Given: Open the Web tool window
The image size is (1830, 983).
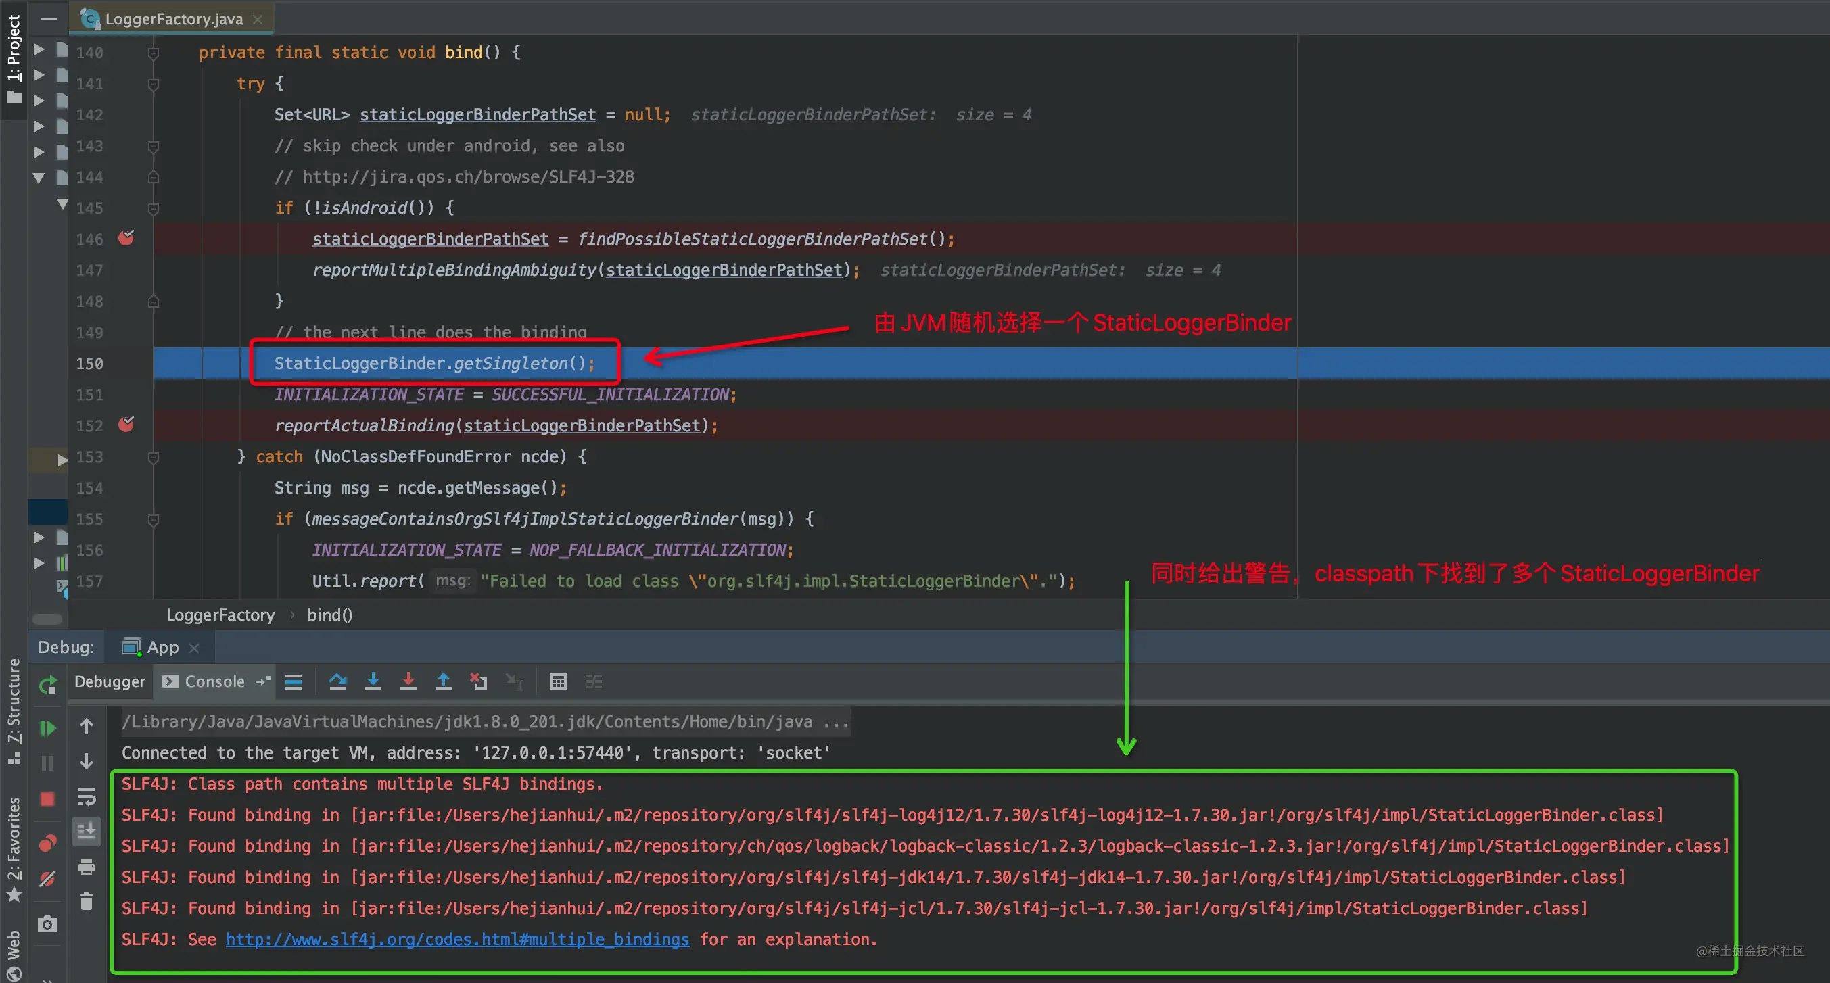Looking at the screenshot, I should click(14, 955).
